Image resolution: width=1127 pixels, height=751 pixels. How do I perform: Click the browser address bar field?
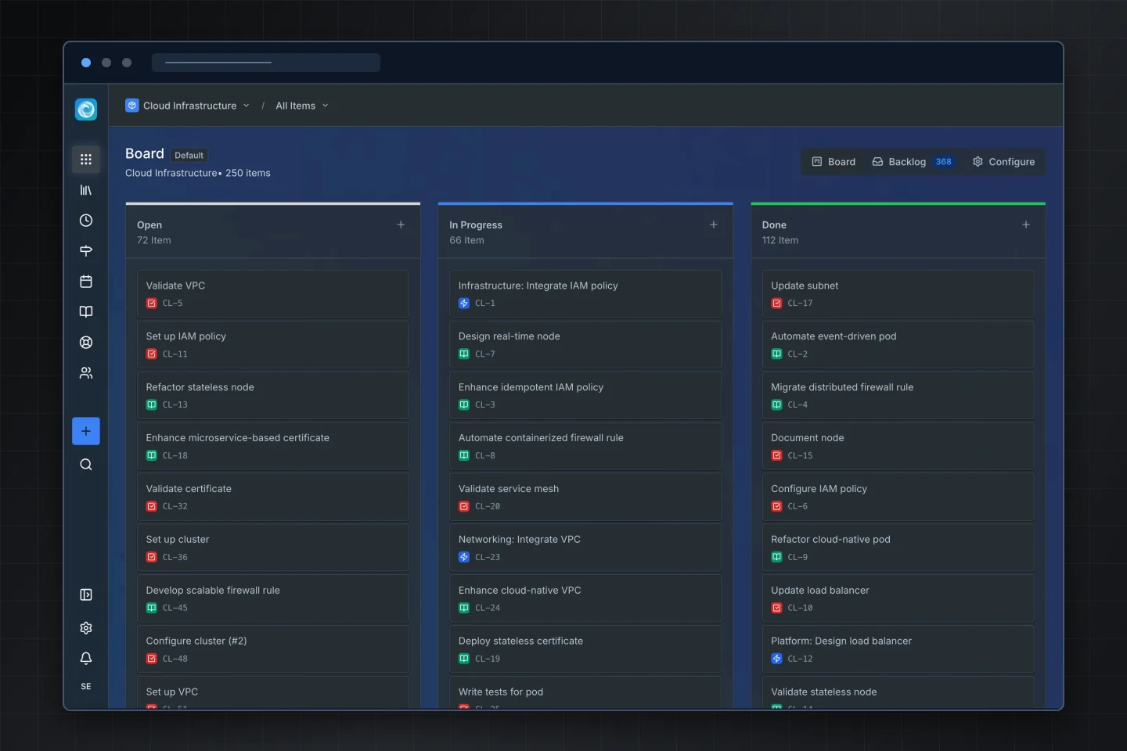tap(266, 63)
